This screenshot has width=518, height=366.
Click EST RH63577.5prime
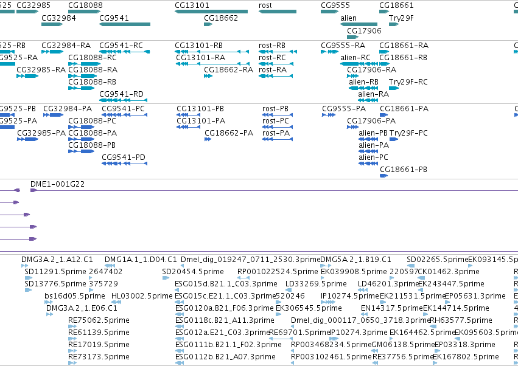(x=461, y=320)
